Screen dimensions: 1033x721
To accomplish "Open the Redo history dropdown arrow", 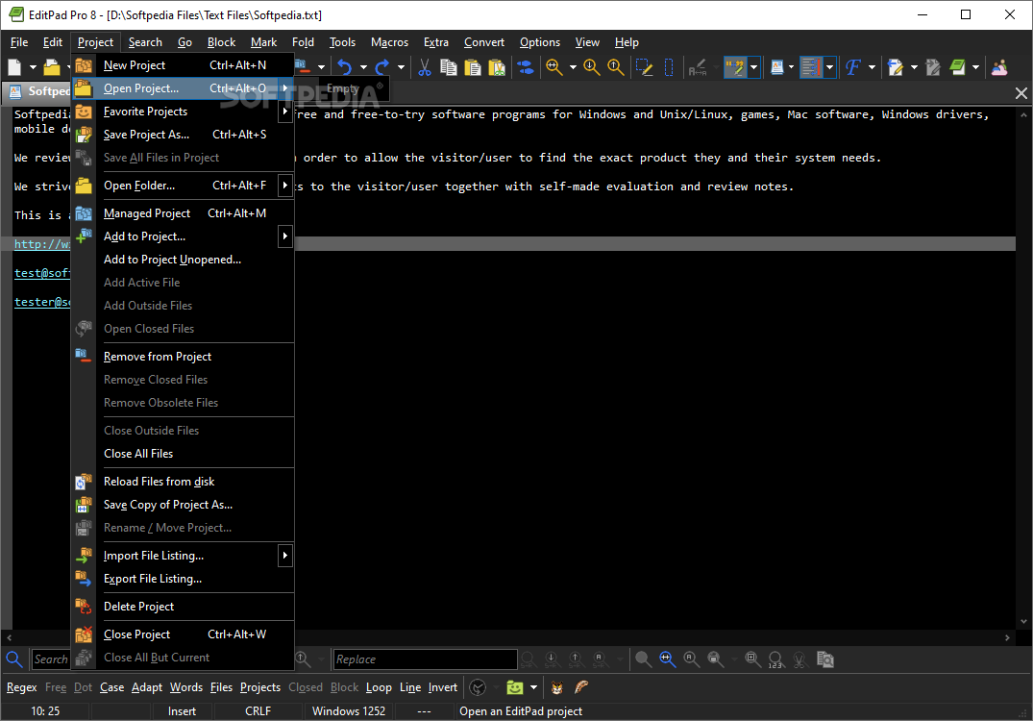I will pos(401,67).
